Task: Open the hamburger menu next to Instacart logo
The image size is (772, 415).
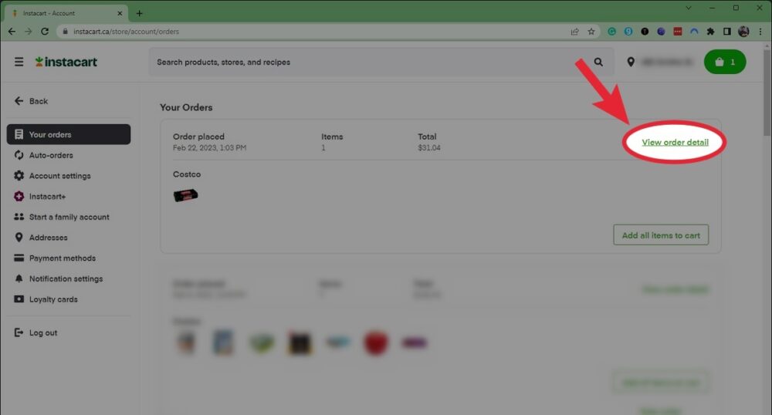Action: click(19, 62)
